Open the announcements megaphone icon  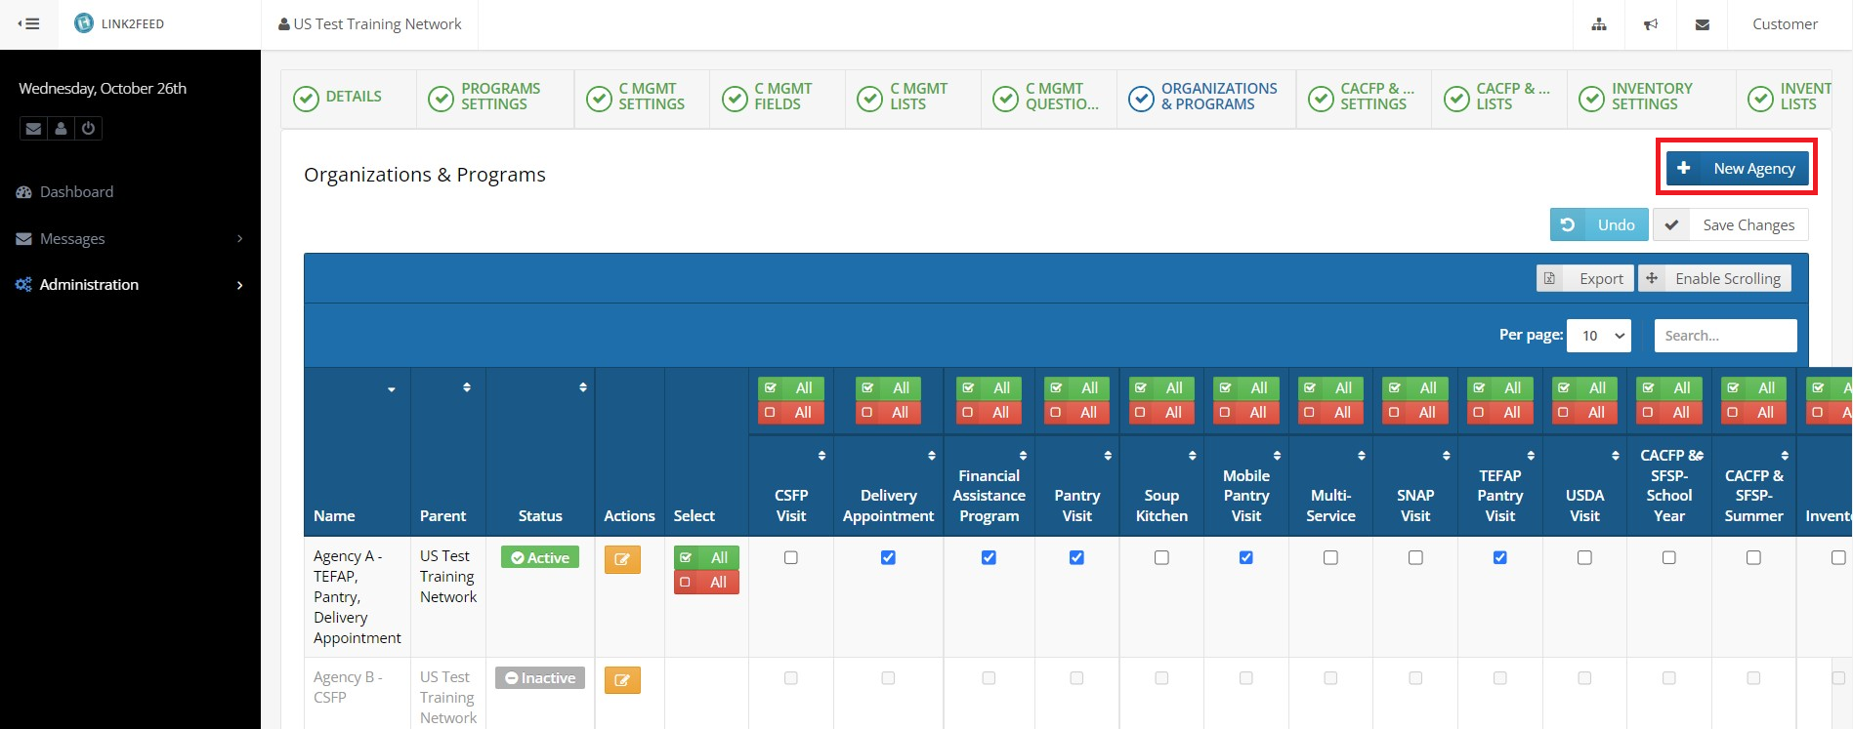[x=1651, y=24]
